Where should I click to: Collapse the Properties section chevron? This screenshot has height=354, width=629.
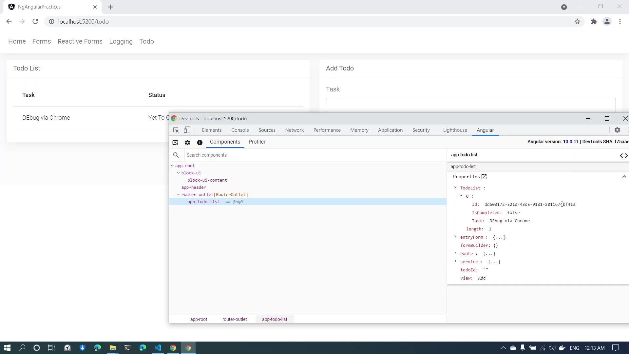[x=624, y=177]
